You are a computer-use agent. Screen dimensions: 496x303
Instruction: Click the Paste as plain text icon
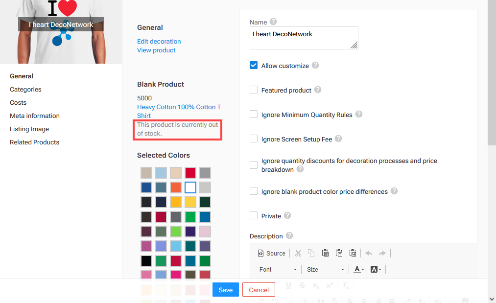[339, 253]
